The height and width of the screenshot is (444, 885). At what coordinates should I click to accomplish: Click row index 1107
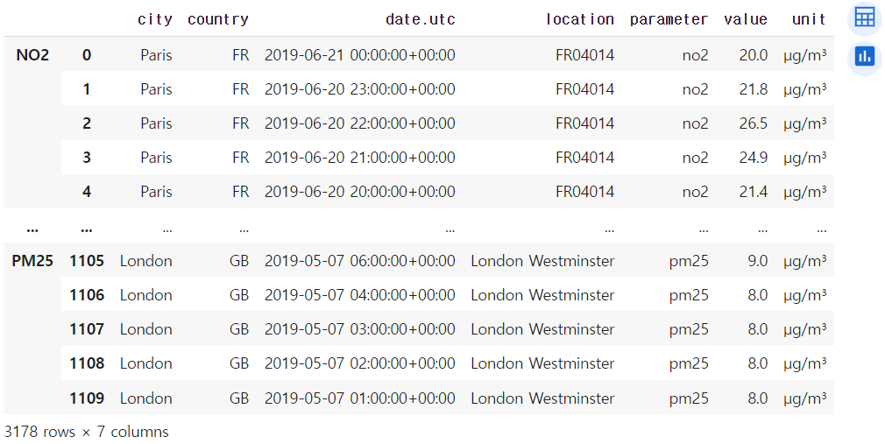tap(87, 329)
